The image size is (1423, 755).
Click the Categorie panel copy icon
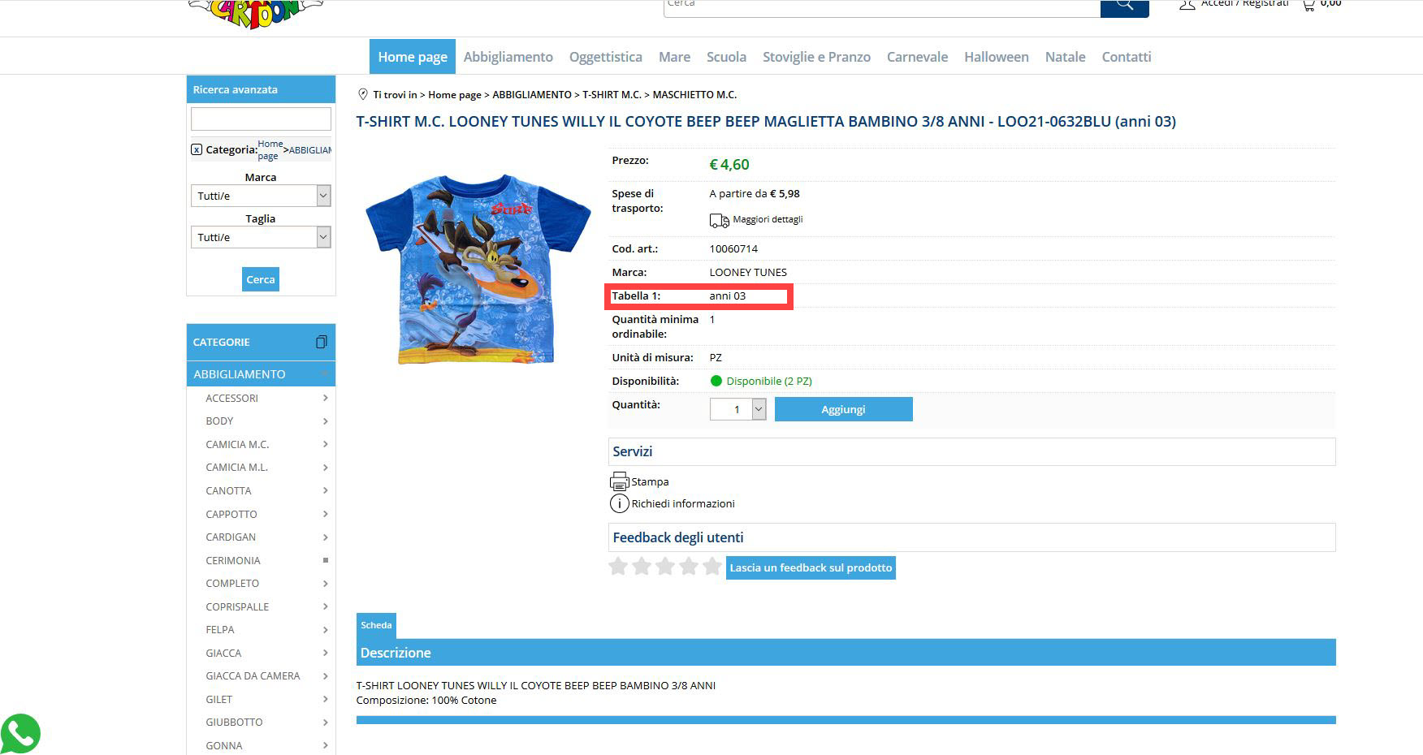tap(322, 342)
